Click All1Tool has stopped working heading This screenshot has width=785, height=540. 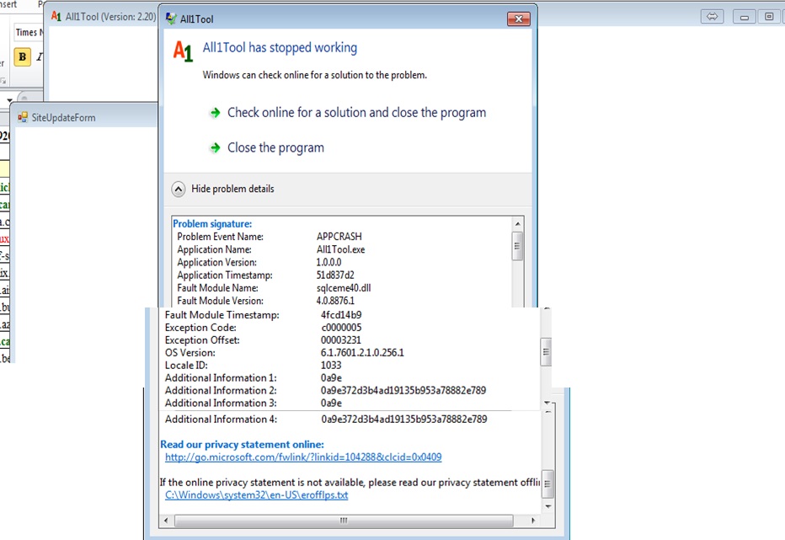pyautogui.click(x=280, y=47)
